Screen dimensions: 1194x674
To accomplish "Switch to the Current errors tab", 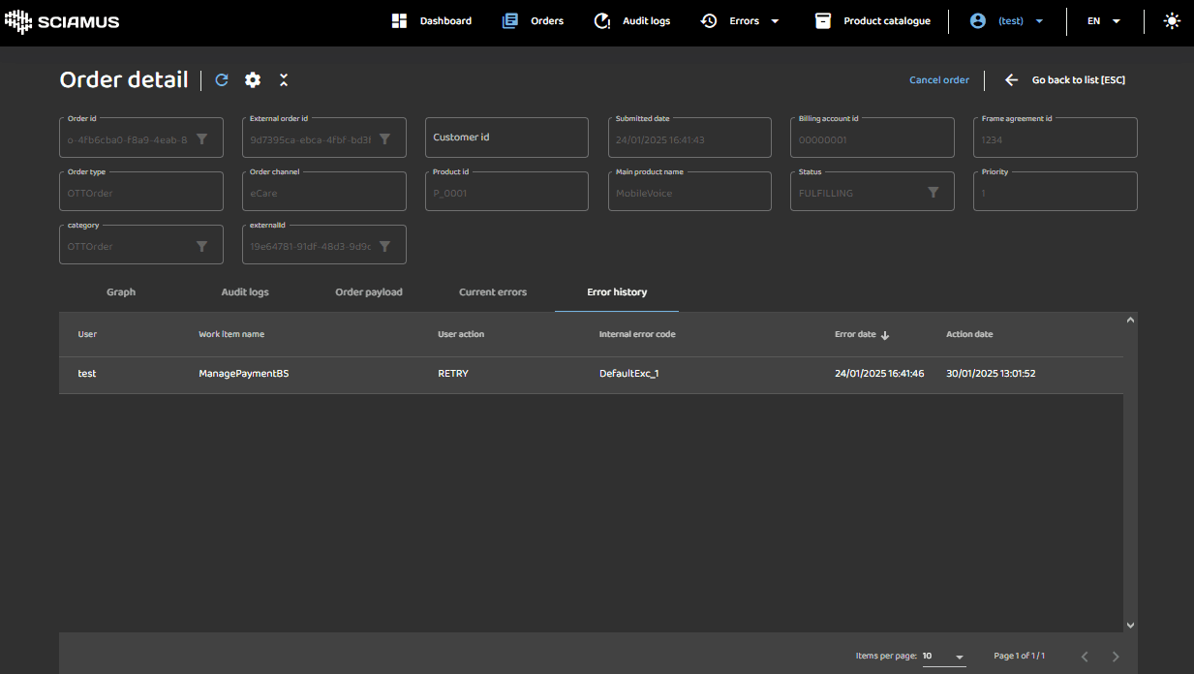I will (x=493, y=292).
